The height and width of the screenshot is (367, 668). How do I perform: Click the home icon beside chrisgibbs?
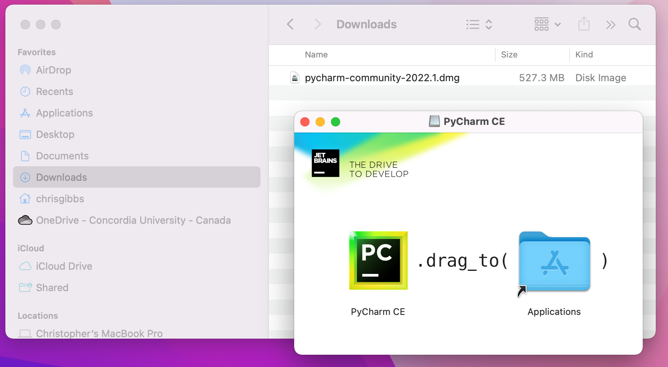point(25,198)
